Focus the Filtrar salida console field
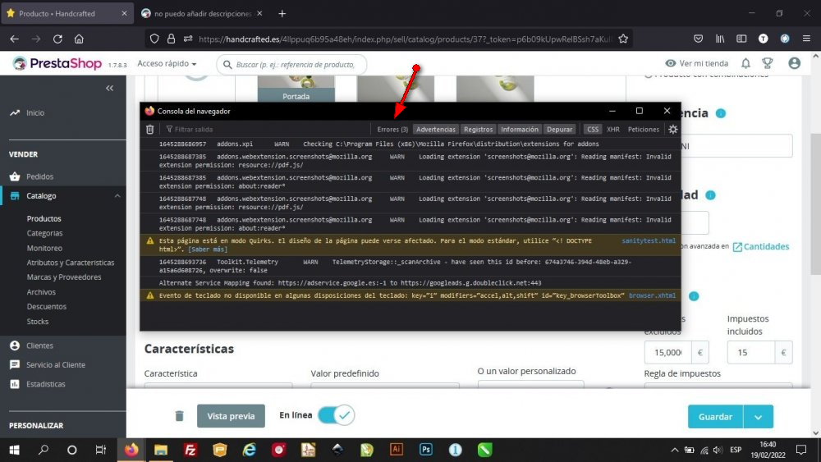The width and height of the screenshot is (821, 462). tap(267, 129)
